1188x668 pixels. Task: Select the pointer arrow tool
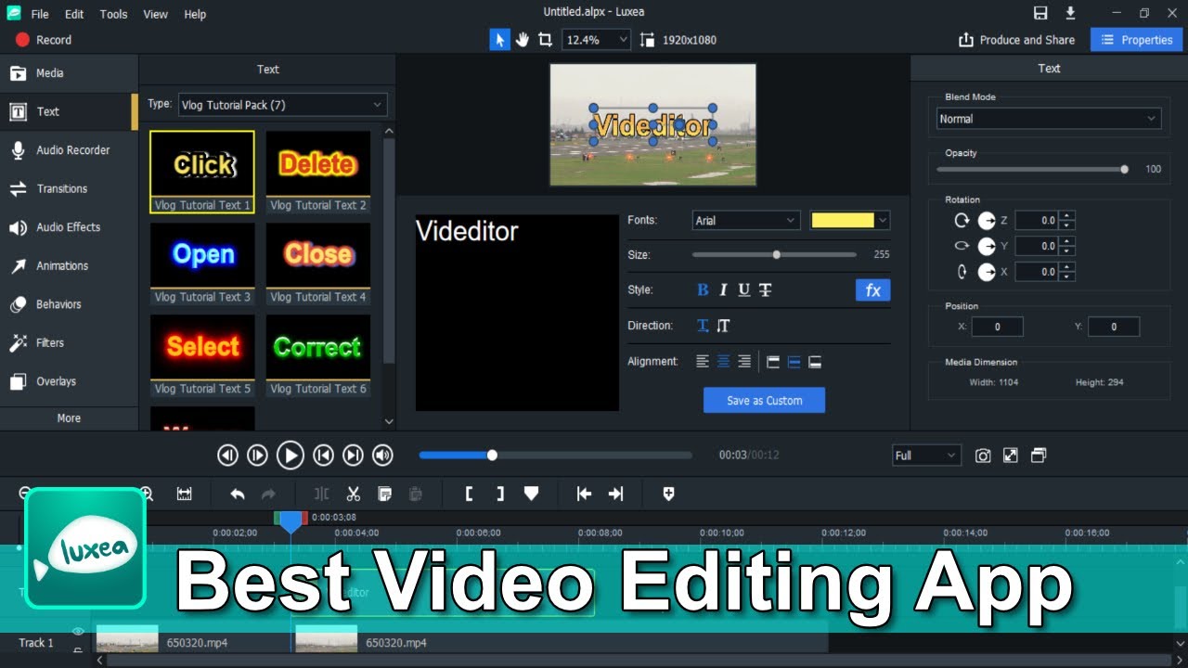pyautogui.click(x=499, y=40)
